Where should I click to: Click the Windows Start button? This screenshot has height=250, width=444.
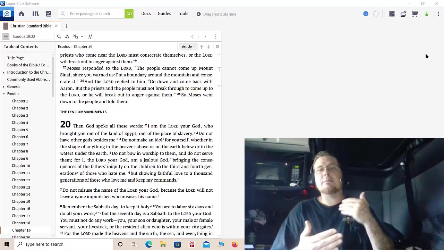tap(7, 244)
